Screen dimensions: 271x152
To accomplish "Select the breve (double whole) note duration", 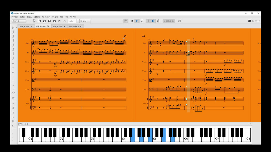I will point(13,68).
